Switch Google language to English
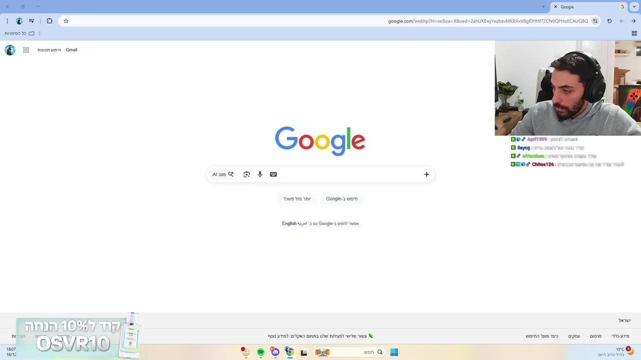The image size is (641, 360). 289,223
